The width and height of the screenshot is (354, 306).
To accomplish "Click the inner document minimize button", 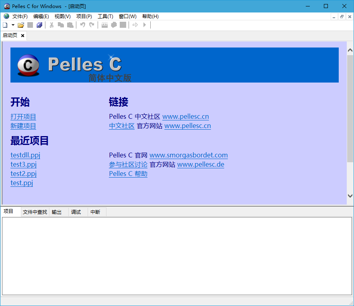I will pyautogui.click(x=334, y=17).
